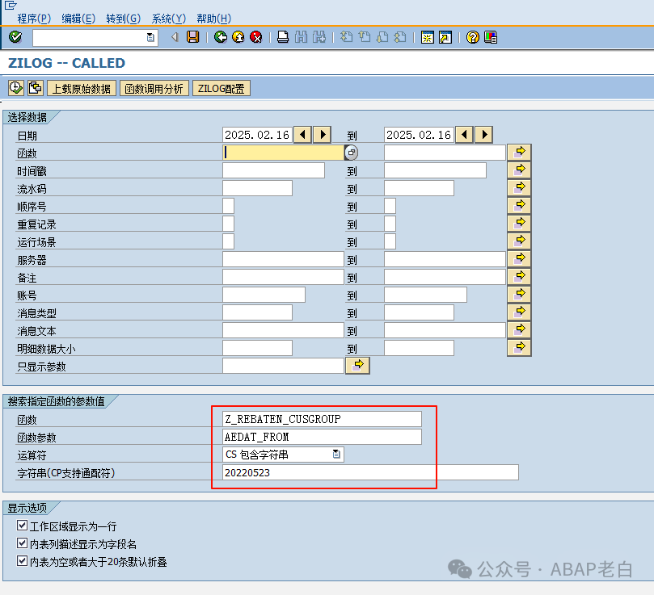Viewport: 654px width, 595px height.
Task: Click the Customize Local Layout icon
Action: pos(491,37)
